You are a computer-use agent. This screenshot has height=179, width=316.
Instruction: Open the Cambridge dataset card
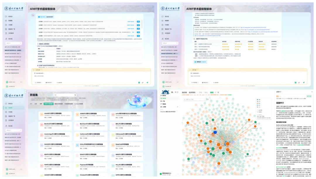point(55,136)
